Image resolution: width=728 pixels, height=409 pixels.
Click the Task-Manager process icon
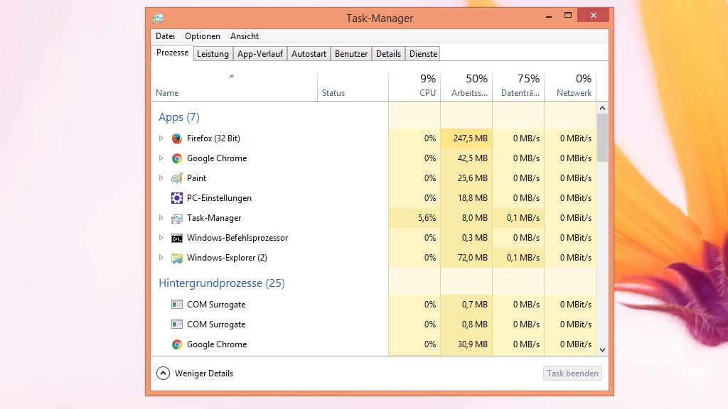[176, 218]
